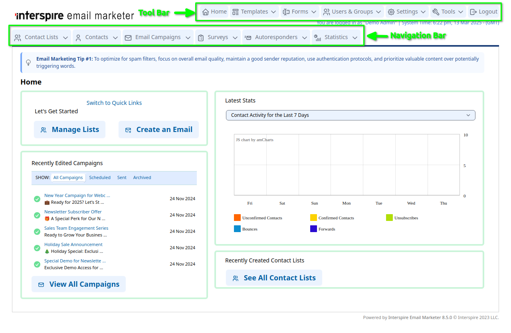Open Users & Groups from the toolbar
511x333 pixels.
pos(326,11)
